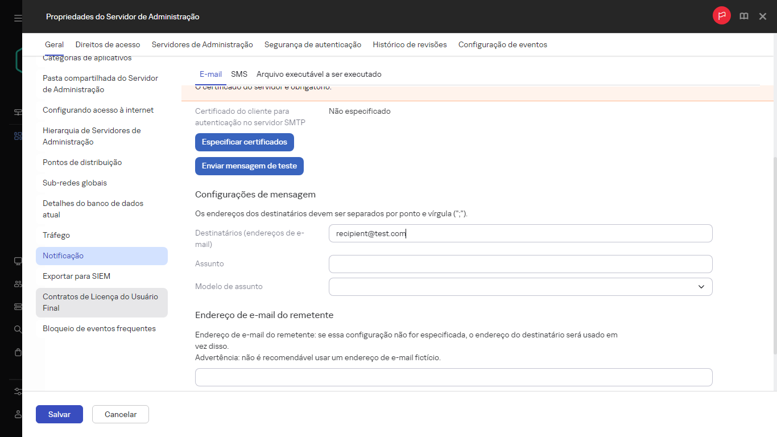Open online help with the book icon

[743, 16]
